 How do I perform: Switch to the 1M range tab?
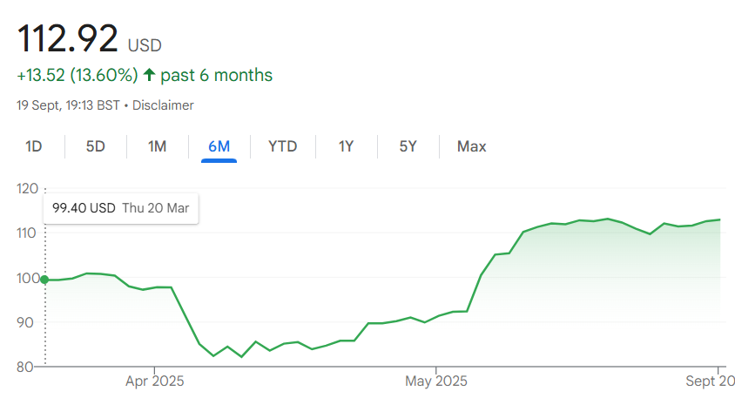[157, 146]
